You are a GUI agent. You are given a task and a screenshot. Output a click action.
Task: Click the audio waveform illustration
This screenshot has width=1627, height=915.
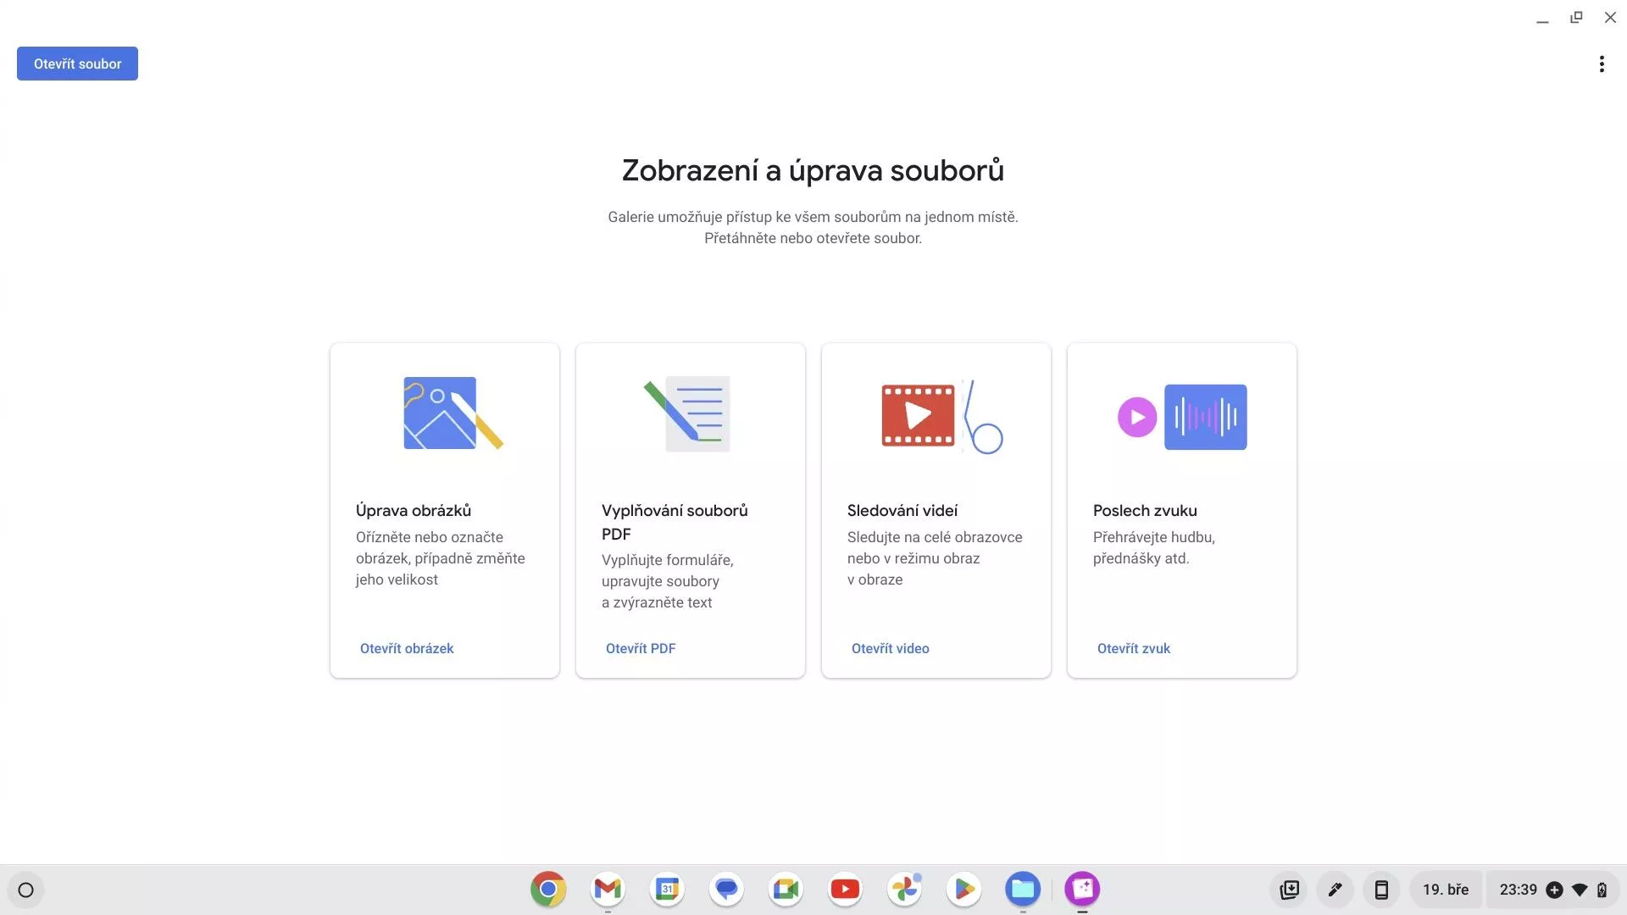[x=1182, y=417]
